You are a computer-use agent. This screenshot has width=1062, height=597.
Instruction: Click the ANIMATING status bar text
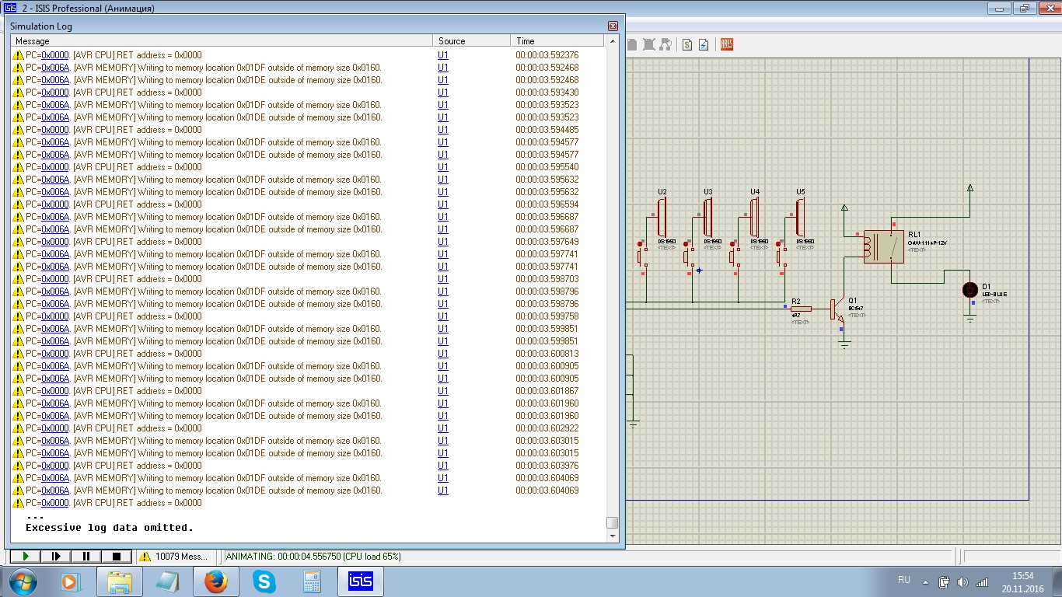click(x=313, y=557)
